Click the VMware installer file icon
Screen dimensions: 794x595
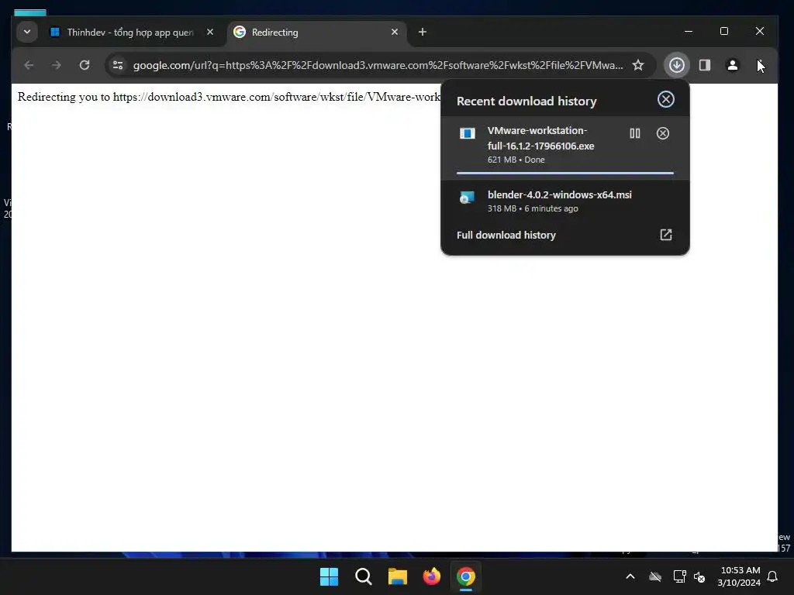[x=467, y=133]
